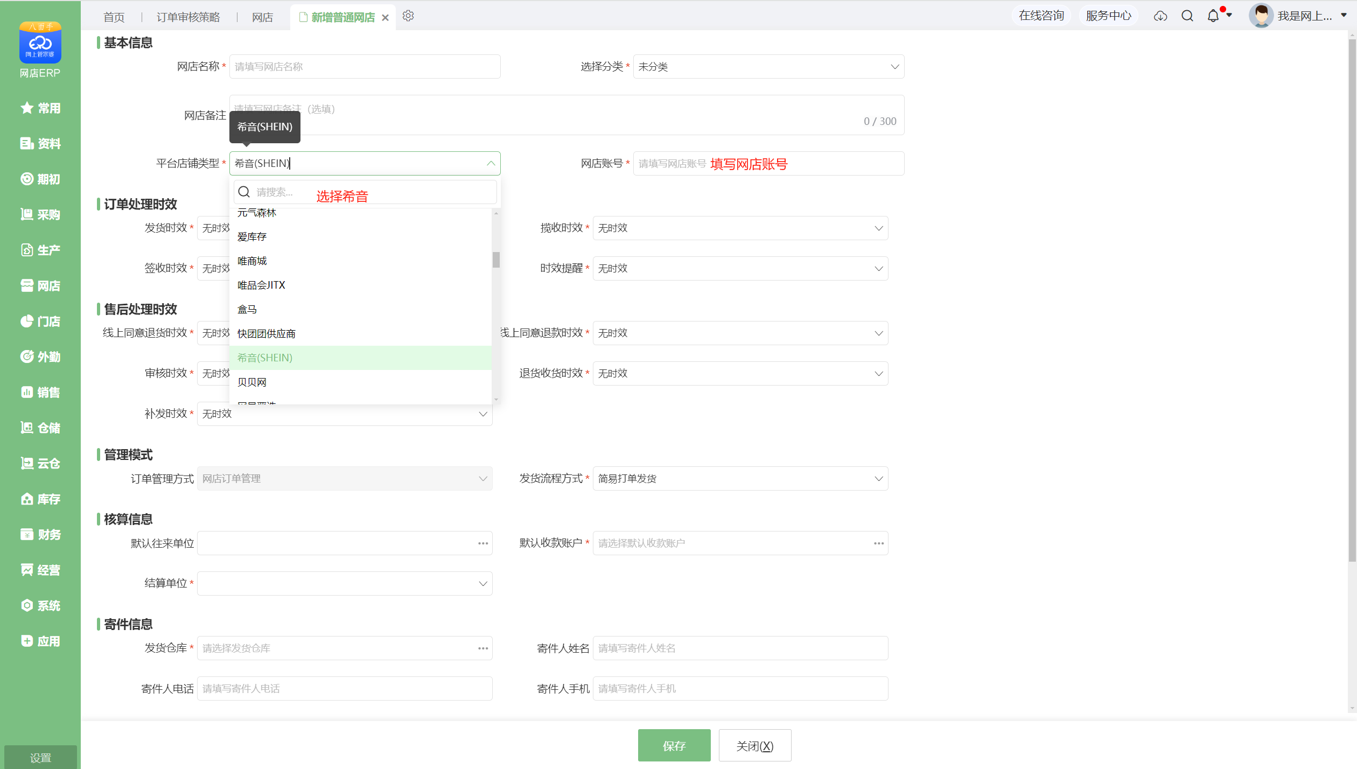Open the 门店 sidebar menu
Viewport: 1357px width, 769px height.
(x=40, y=321)
